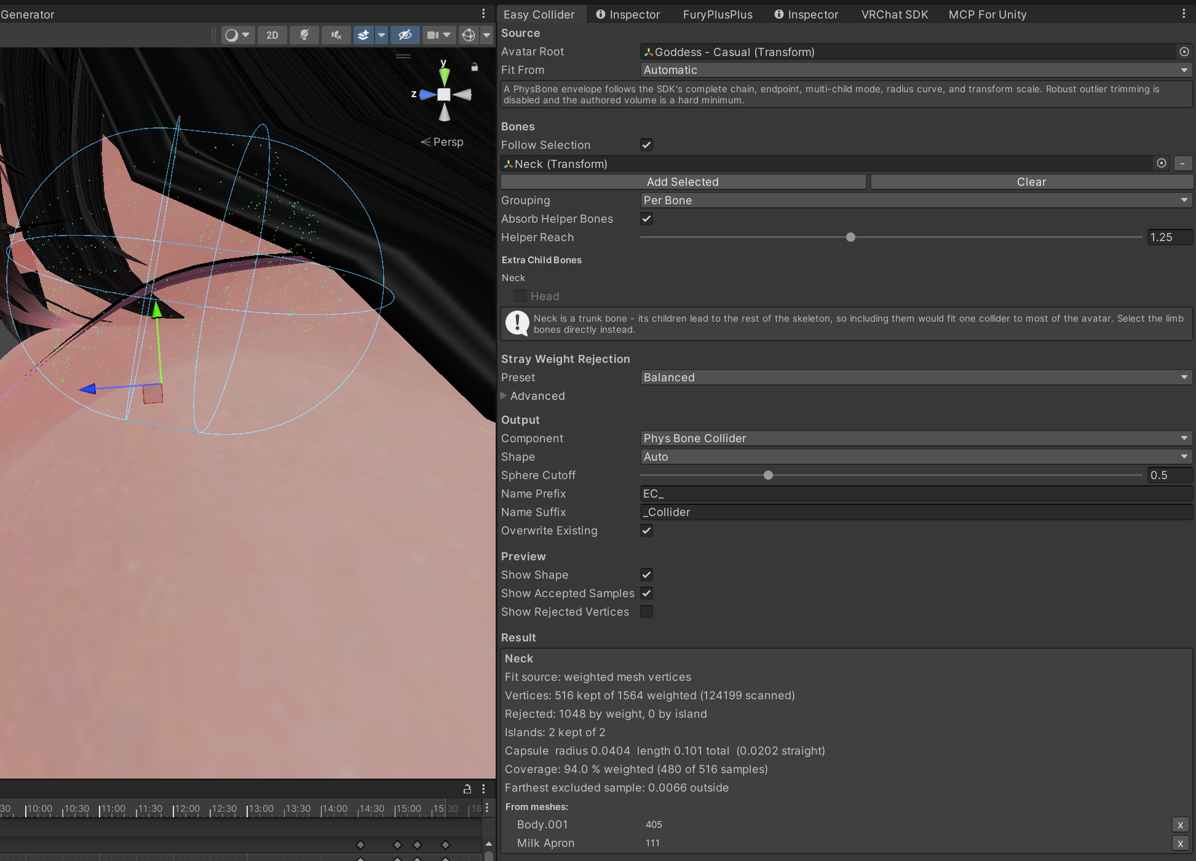Adjust the Sphere Cutoff slider handle
1196x861 pixels.
(x=768, y=475)
